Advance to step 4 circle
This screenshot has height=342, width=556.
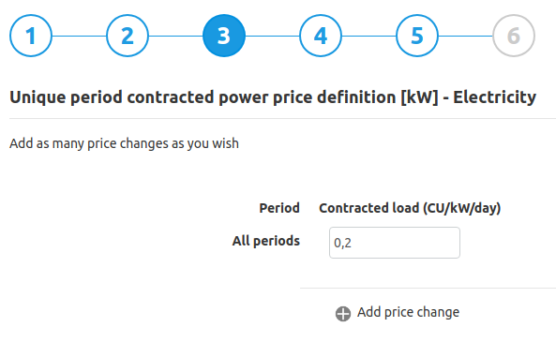coord(321,36)
